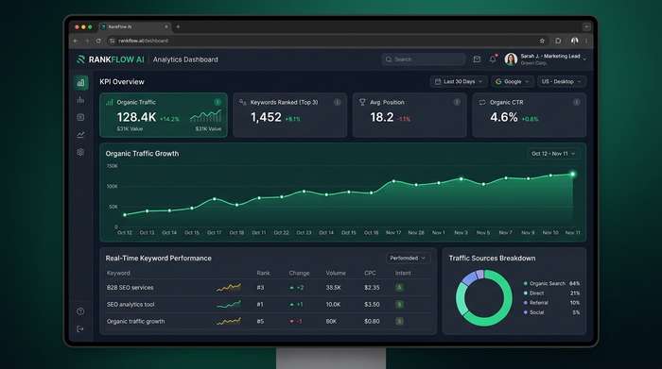Click the #5 rank value
The height and width of the screenshot is (369, 662).
[260, 322]
